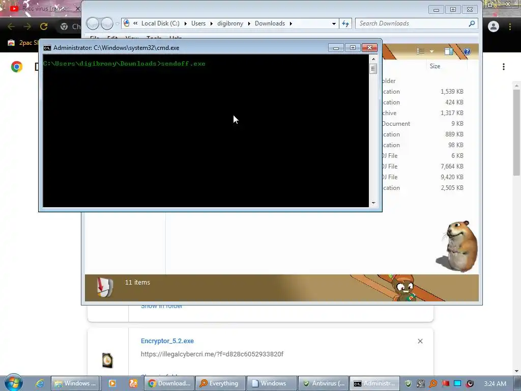Click the Downloads folder icon in details pane

point(105,287)
